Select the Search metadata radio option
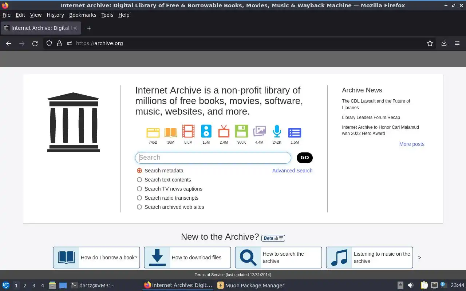Screen dimensions: 466x291 point(139,171)
